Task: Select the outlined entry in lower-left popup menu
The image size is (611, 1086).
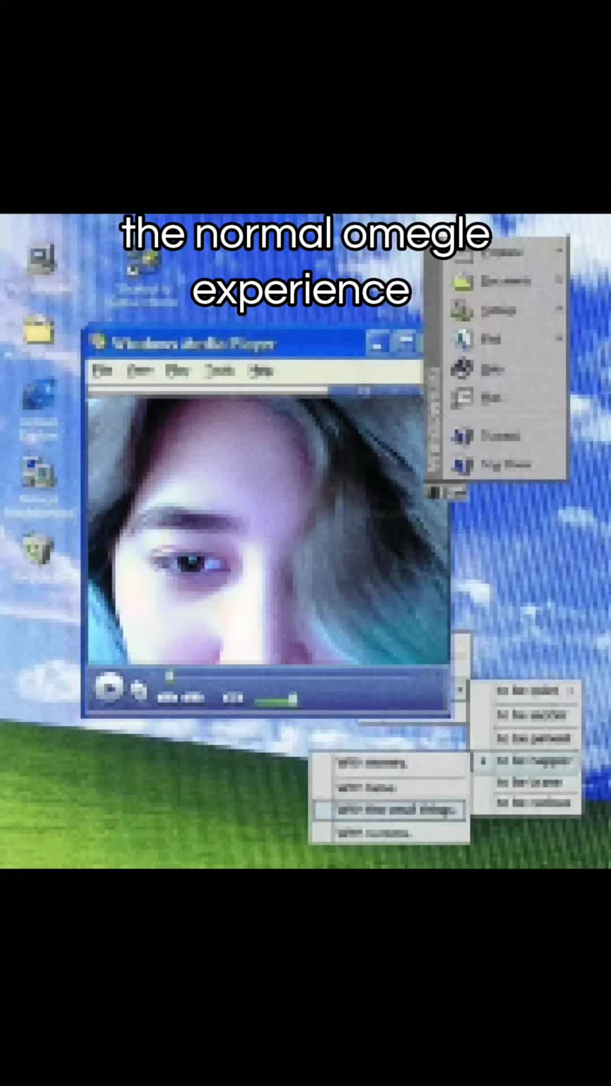Action: pos(389,810)
